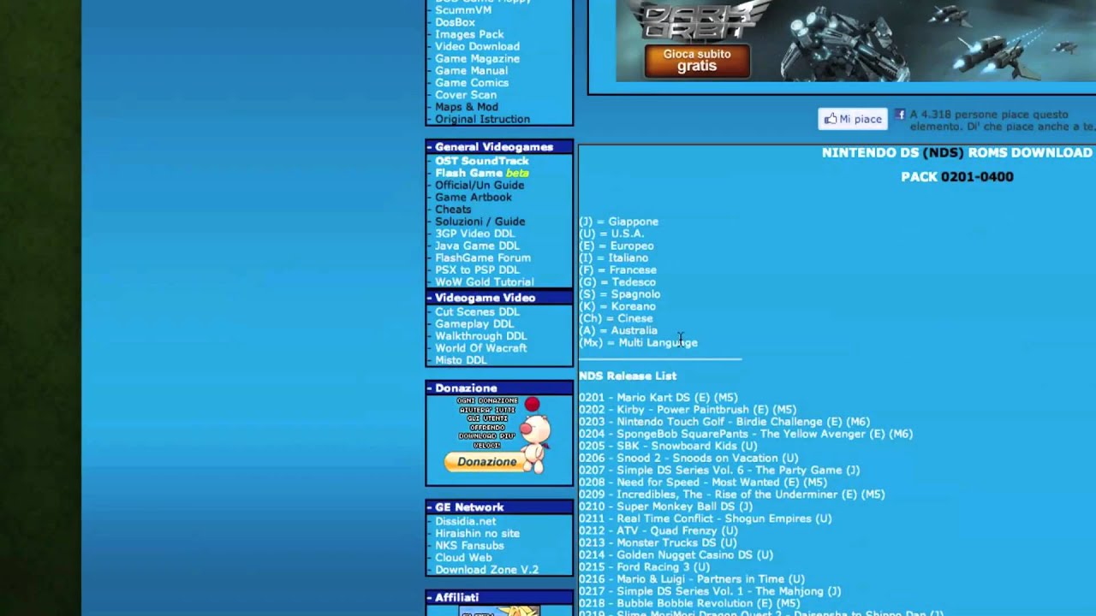
Task: Open the Java Game DDL link
Action: (477, 246)
